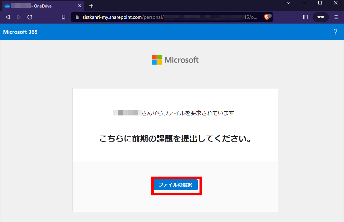Click the sunglasses private mode icon
This screenshot has height=222, width=344.
coord(321,17)
